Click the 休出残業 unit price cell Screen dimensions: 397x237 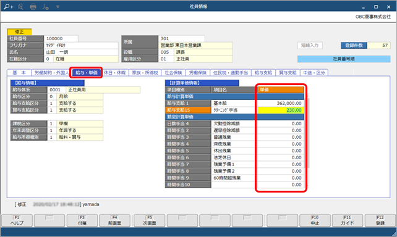(281, 151)
